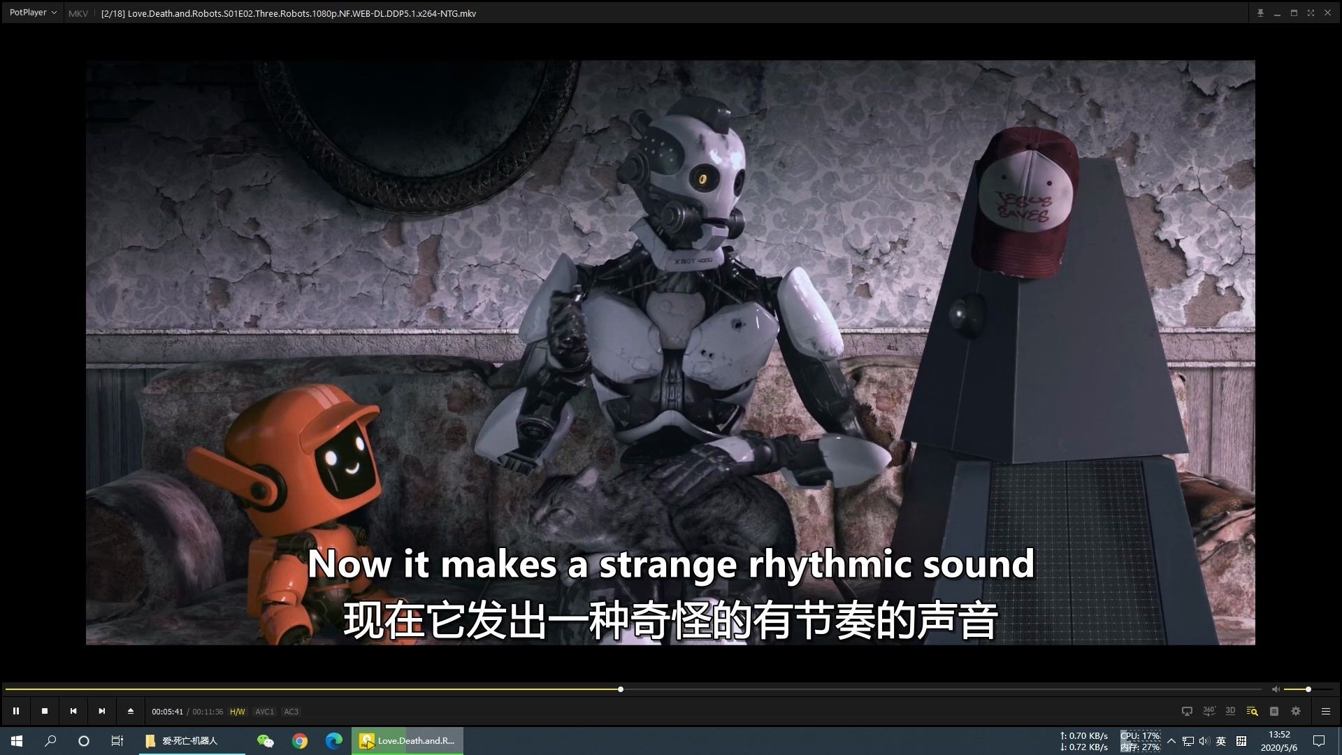The width and height of the screenshot is (1342, 755).
Task: Open Task View on taskbar
Action: [x=117, y=741]
